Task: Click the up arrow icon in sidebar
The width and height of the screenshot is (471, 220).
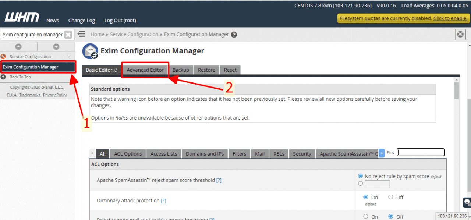Action: pyautogui.click(x=18, y=47)
